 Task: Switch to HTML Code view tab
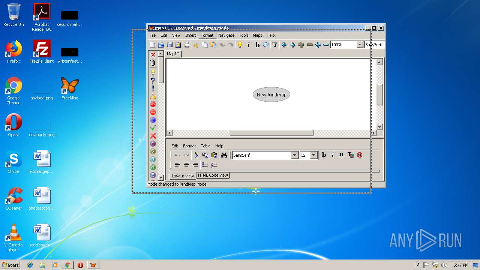tap(213, 175)
